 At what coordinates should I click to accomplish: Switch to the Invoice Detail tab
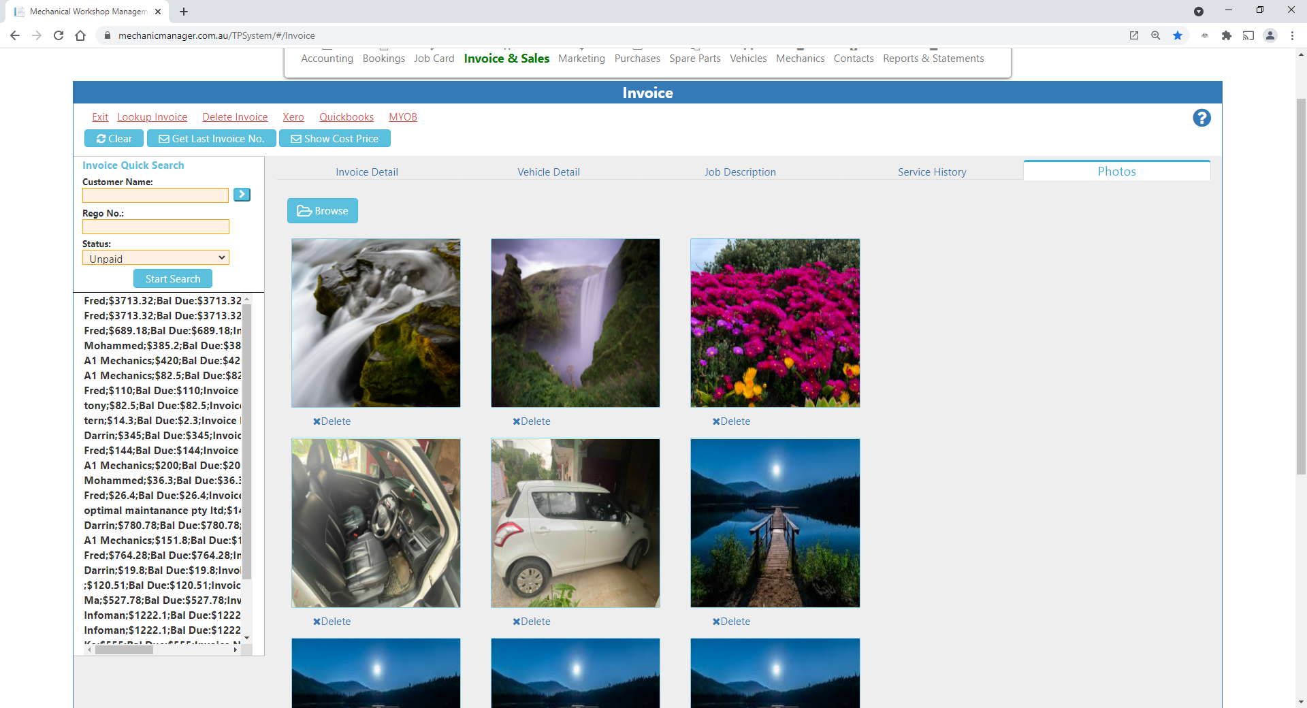pyautogui.click(x=367, y=172)
